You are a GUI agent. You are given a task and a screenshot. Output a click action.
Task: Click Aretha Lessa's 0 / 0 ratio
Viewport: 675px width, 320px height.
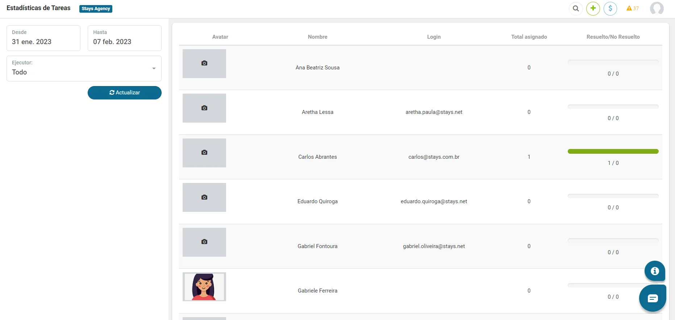point(613,118)
